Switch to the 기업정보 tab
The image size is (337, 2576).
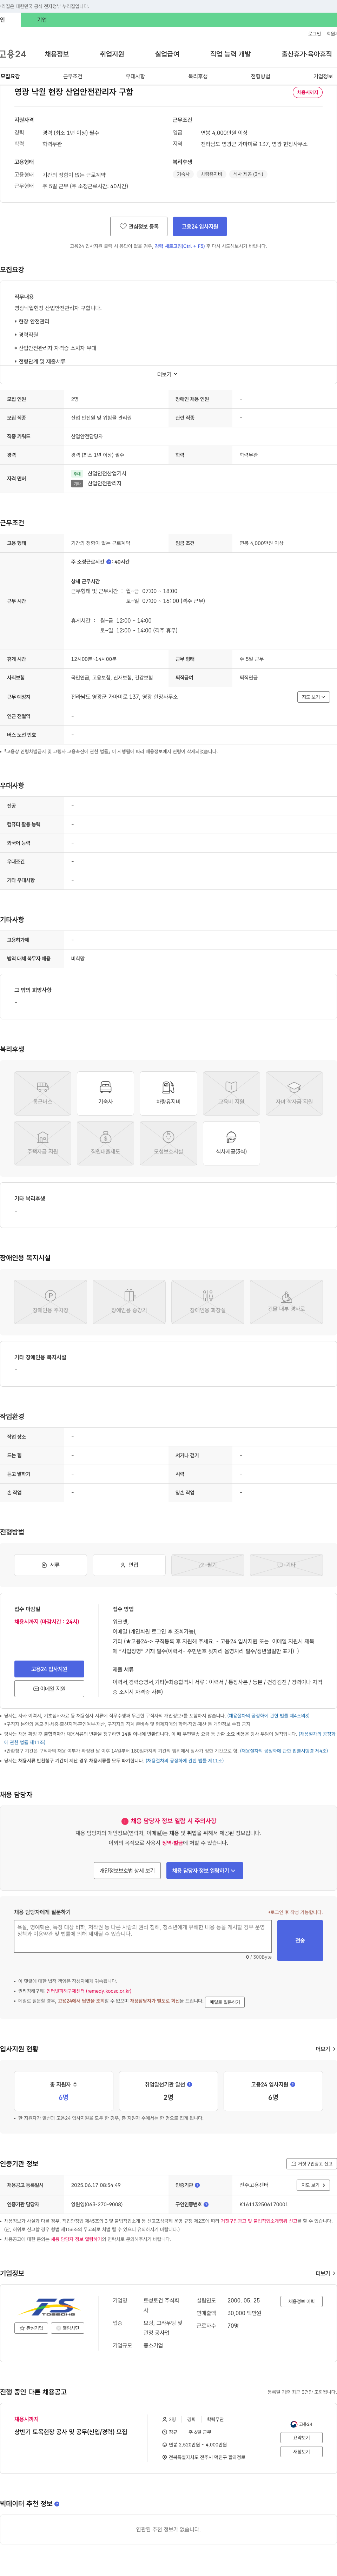tap(323, 76)
